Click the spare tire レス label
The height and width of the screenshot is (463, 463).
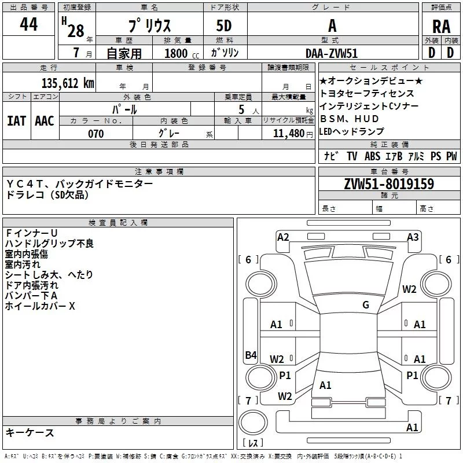(x=253, y=442)
